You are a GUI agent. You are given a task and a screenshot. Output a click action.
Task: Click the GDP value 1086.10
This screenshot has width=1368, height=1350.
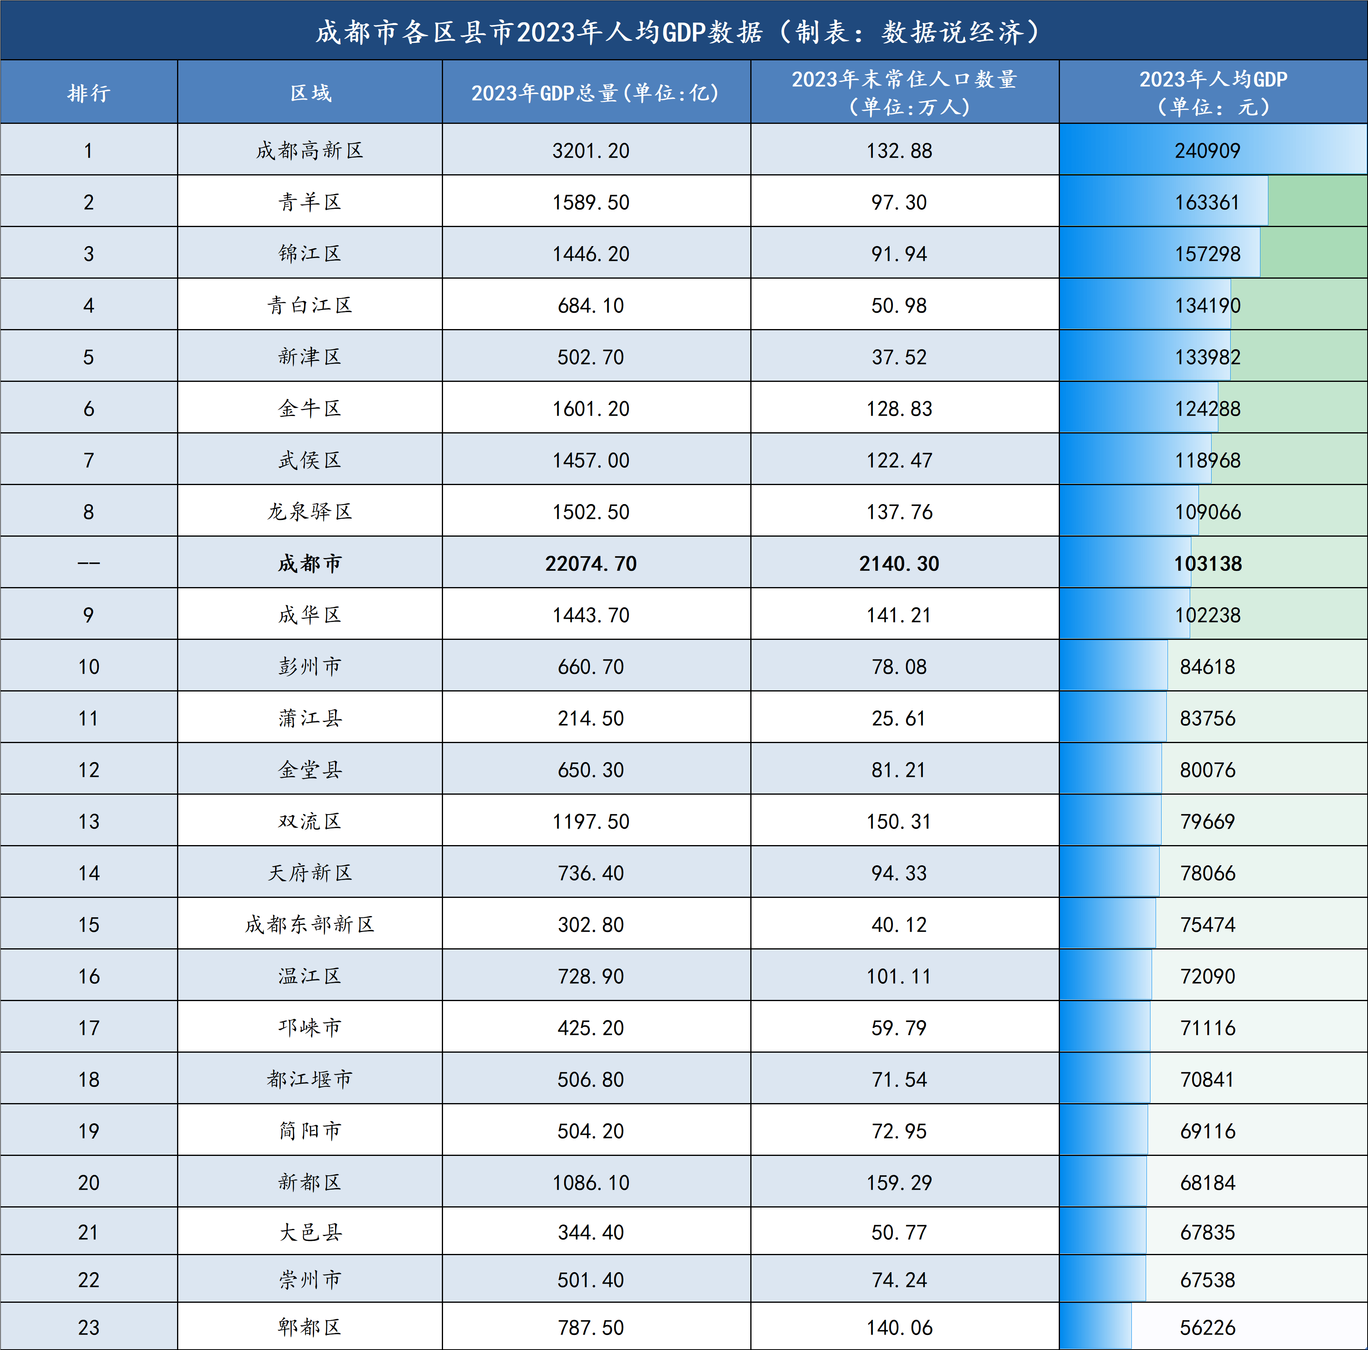pyautogui.click(x=591, y=1184)
